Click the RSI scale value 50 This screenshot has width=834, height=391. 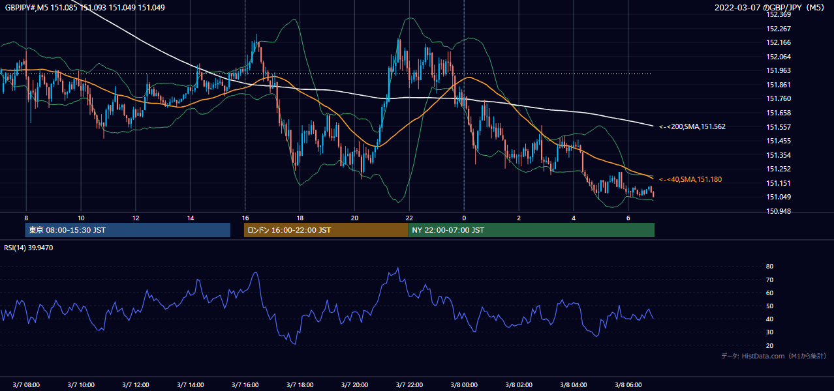pyautogui.click(x=769, y=306)
